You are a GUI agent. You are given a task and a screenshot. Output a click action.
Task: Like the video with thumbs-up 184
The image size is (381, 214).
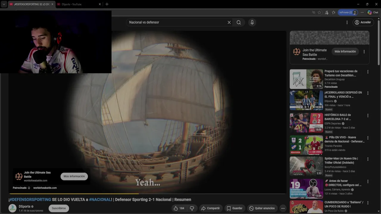(x=179, y=208)
